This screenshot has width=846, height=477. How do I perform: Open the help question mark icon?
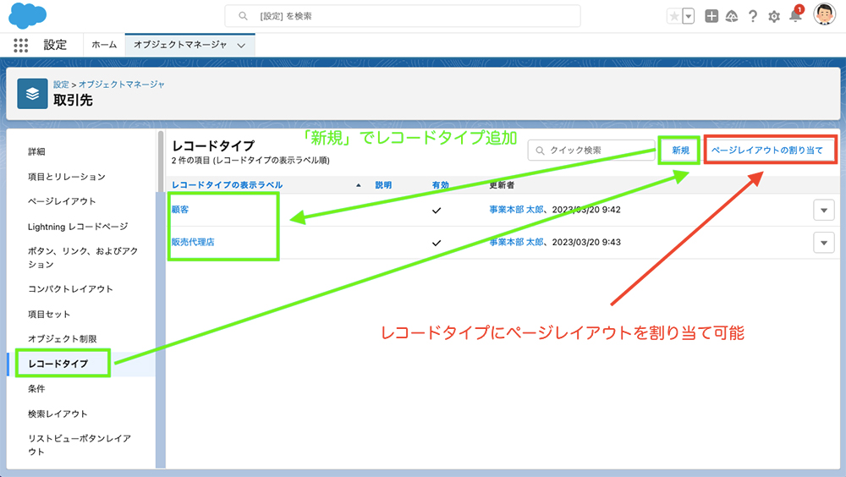point(753,16)
